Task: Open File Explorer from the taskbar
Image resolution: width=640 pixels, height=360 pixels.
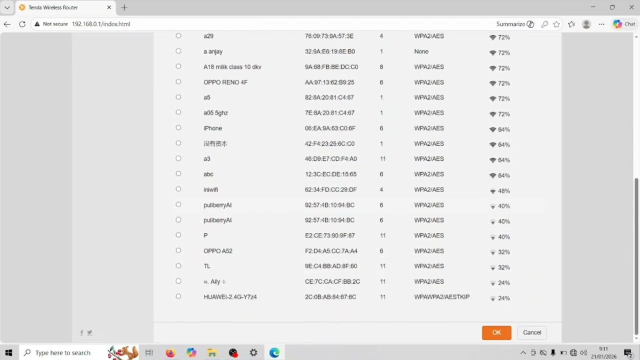Action: click(212, 352)
